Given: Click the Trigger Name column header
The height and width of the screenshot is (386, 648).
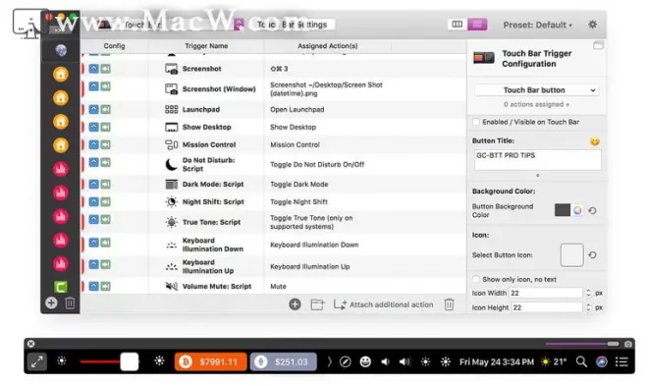Looking at the screenshot, I should click(x=206, y=46).
